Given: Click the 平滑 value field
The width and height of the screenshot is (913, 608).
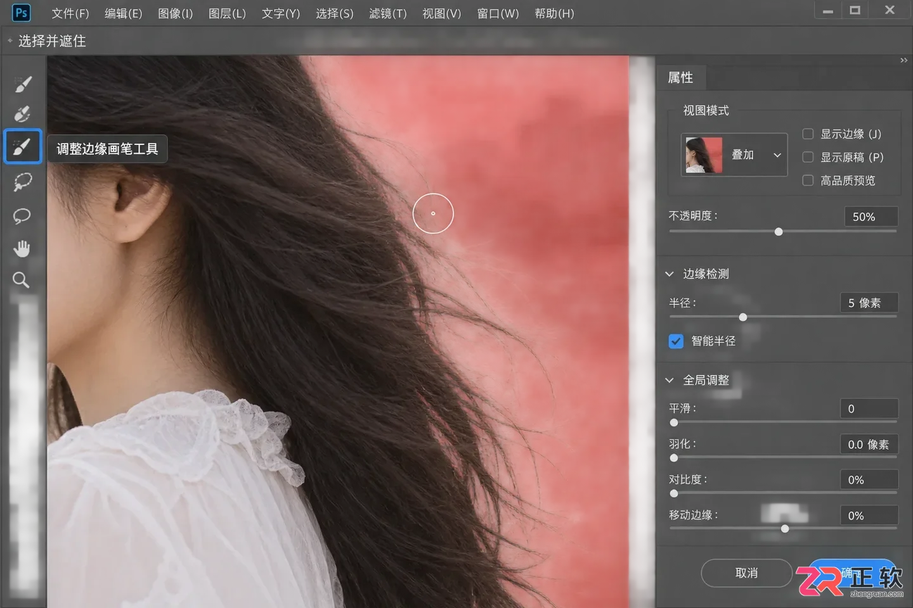Looking at the screenshot, I should tap(869, 409).
